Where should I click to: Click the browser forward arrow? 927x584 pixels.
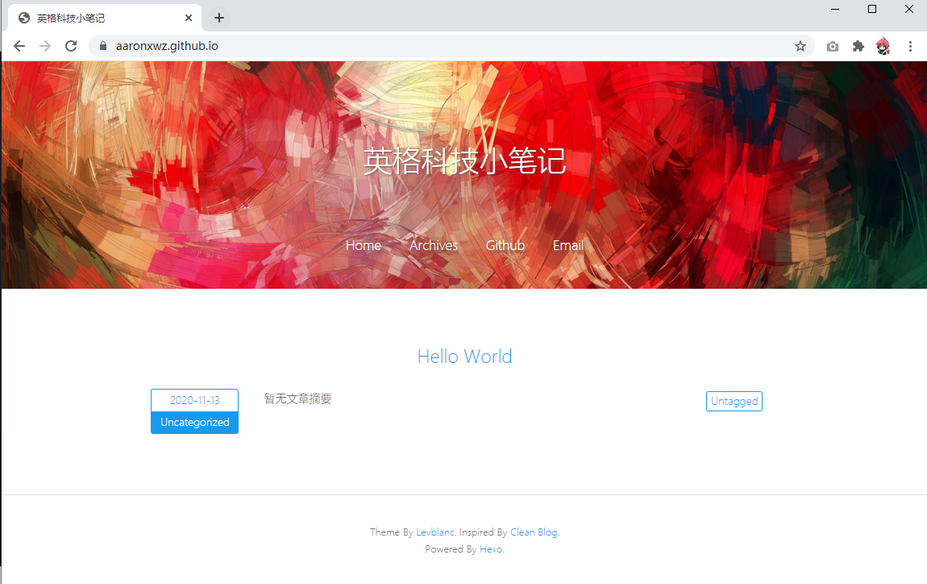coord(45,46)
